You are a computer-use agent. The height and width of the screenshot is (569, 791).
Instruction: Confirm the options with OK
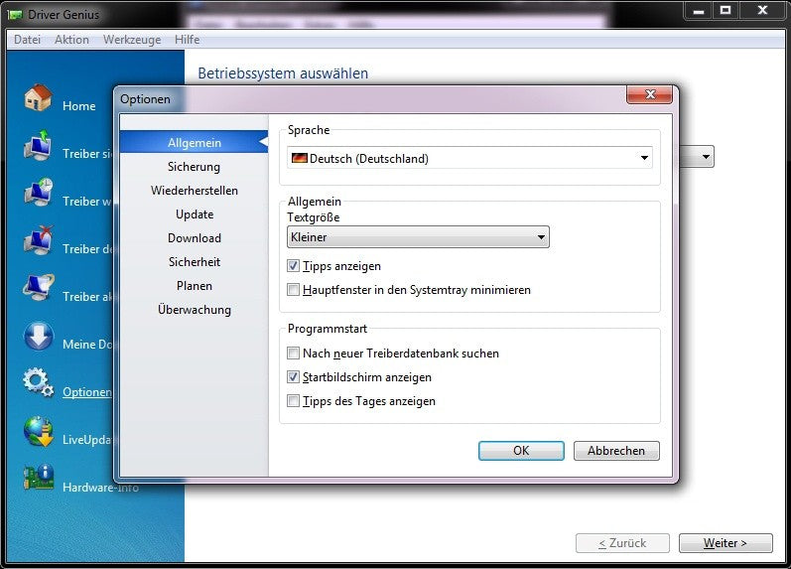(x=521, y=451)
